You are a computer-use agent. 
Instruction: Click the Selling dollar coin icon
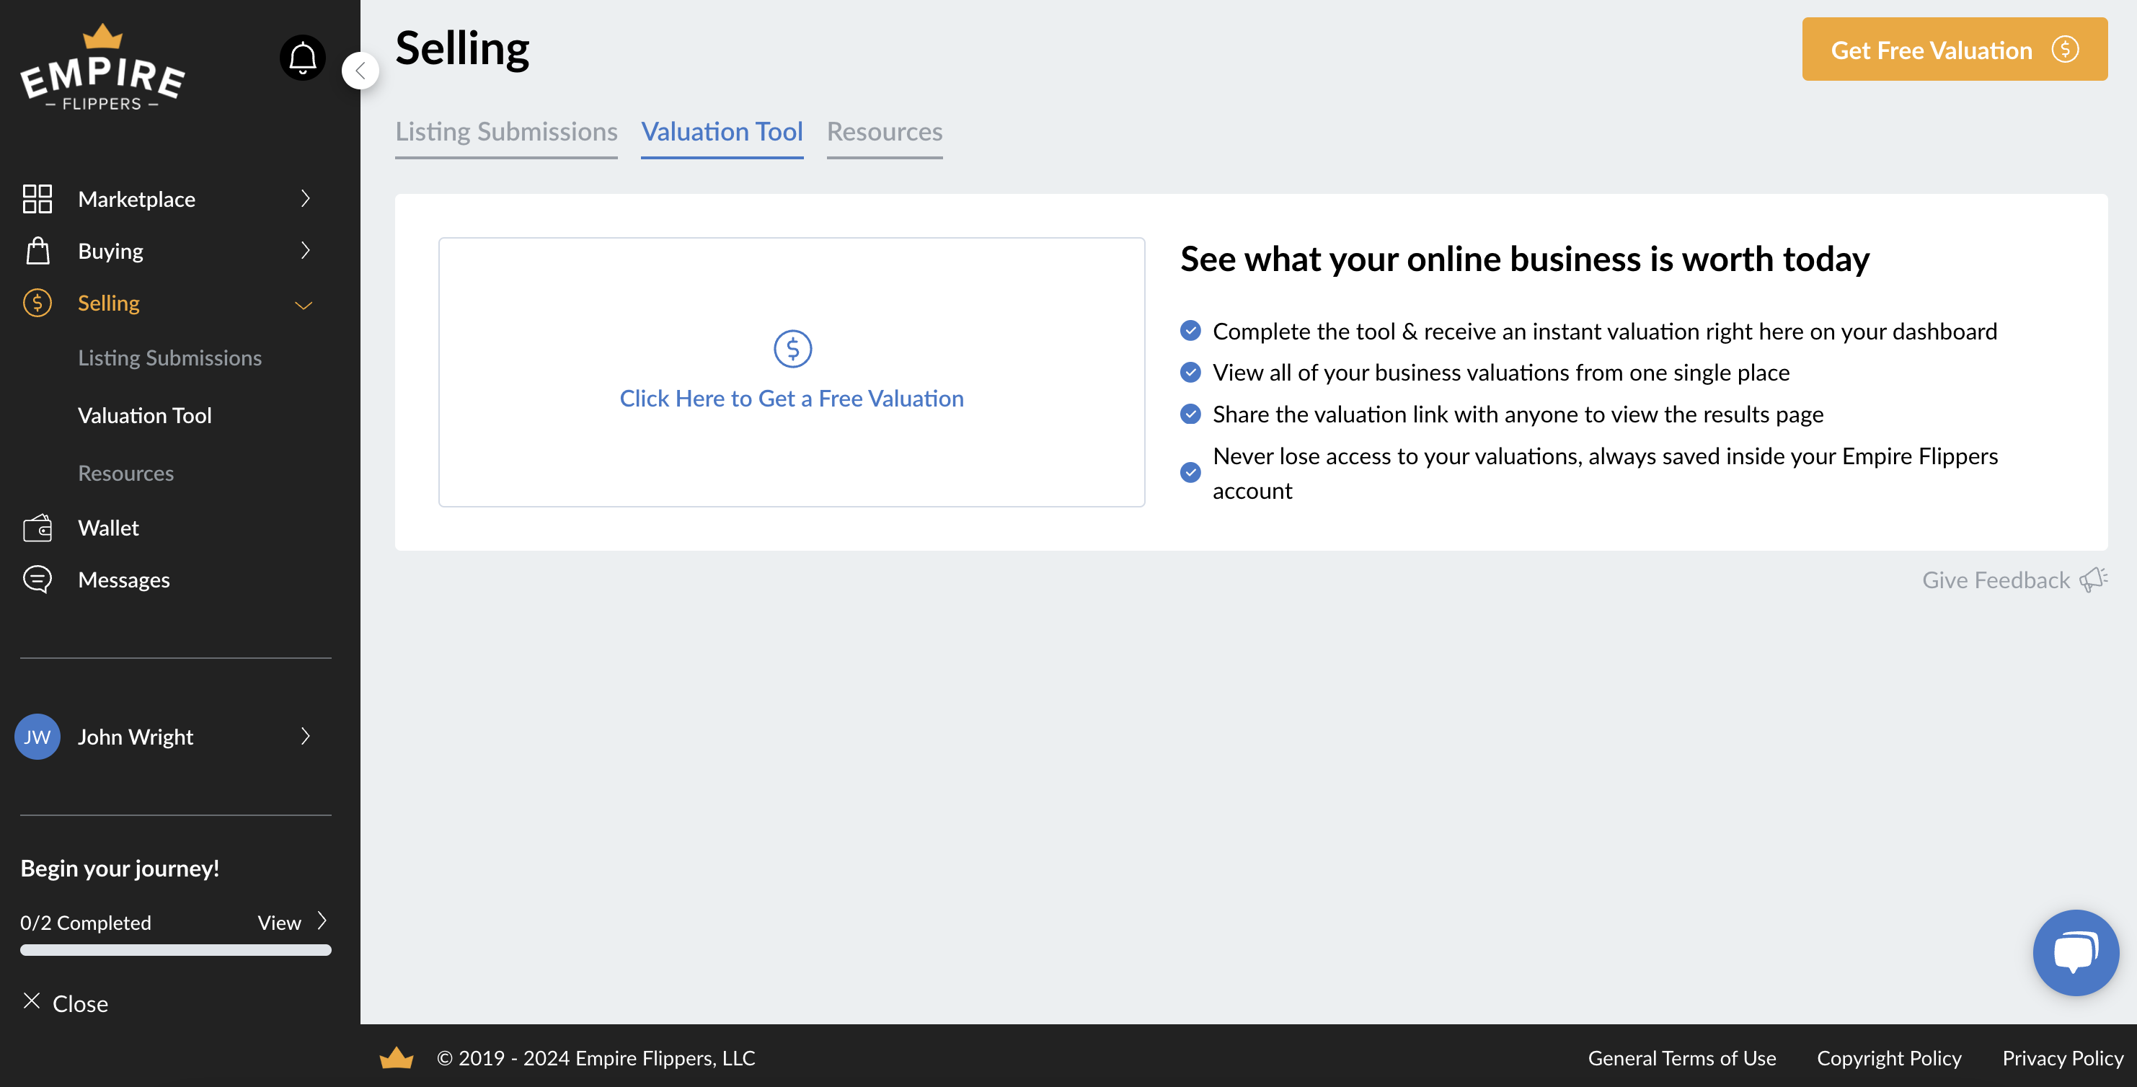(37, 303)
